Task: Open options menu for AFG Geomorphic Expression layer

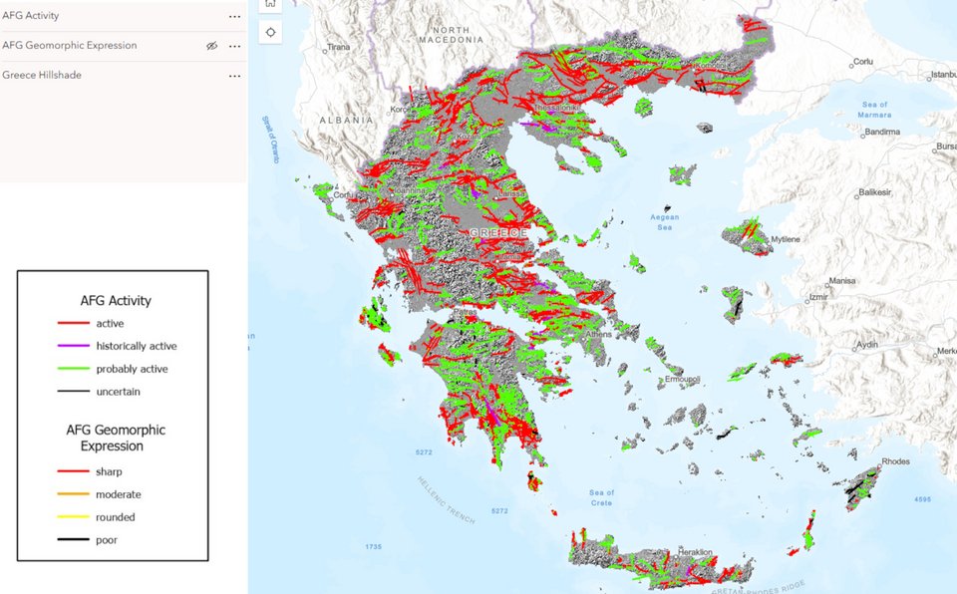Action: 235,46
